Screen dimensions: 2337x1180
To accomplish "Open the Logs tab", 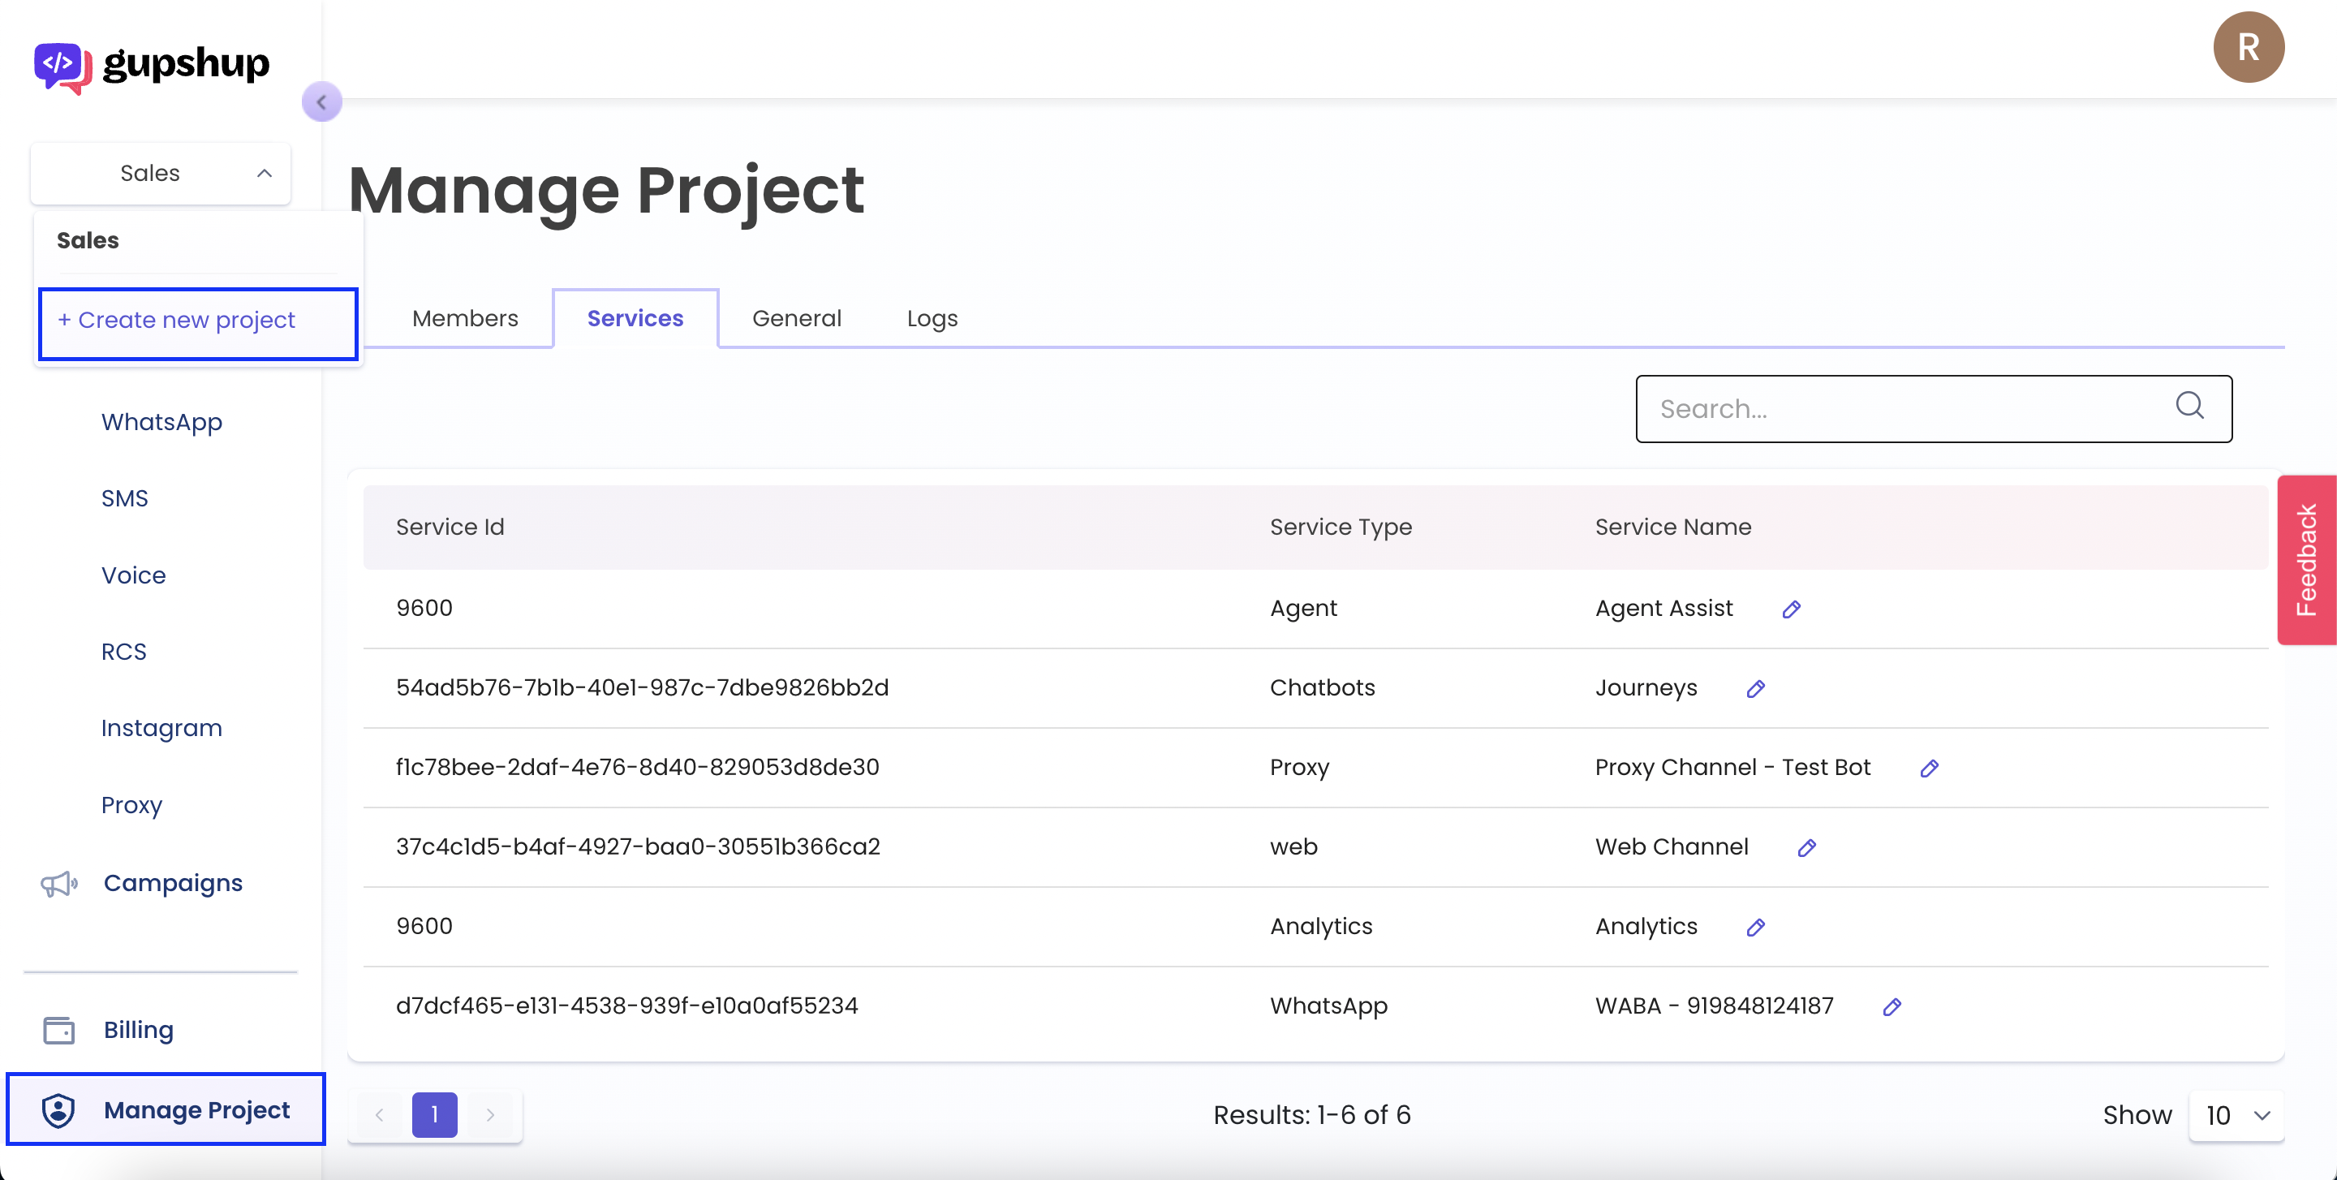I will click(x=931, y=317).
